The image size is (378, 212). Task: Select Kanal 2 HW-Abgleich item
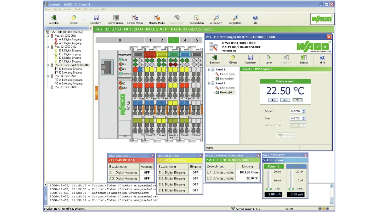[x=225, y=92]
